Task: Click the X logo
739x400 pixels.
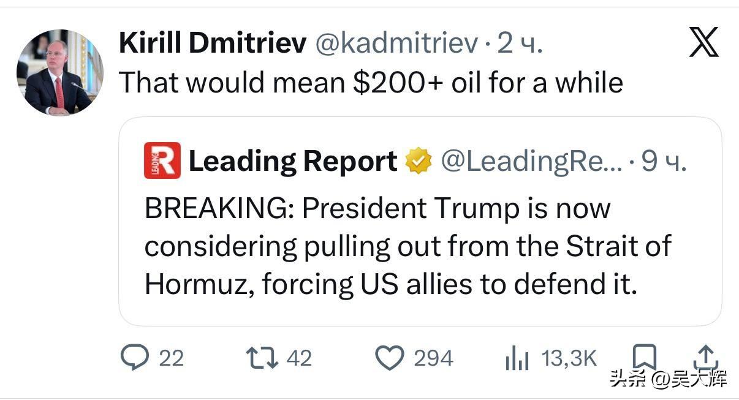Action: coord(703,43)
